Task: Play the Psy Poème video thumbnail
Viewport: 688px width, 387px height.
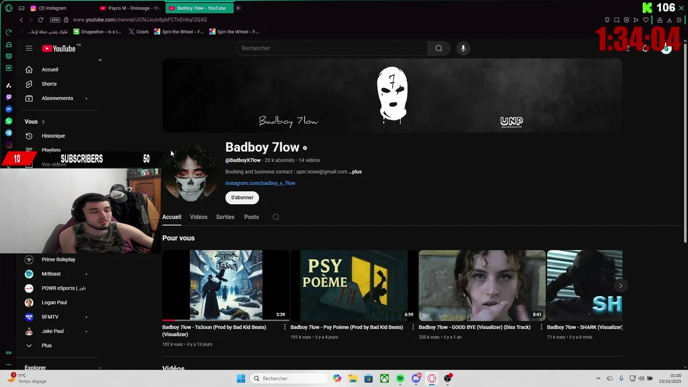Action: point(354,285)
